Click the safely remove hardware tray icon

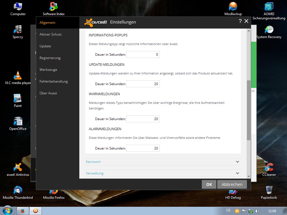250,211
